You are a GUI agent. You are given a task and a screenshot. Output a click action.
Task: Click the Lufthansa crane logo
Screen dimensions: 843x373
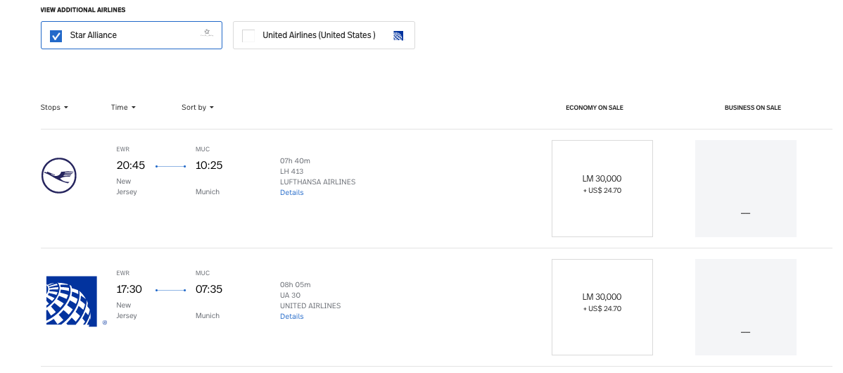point(59,175)
